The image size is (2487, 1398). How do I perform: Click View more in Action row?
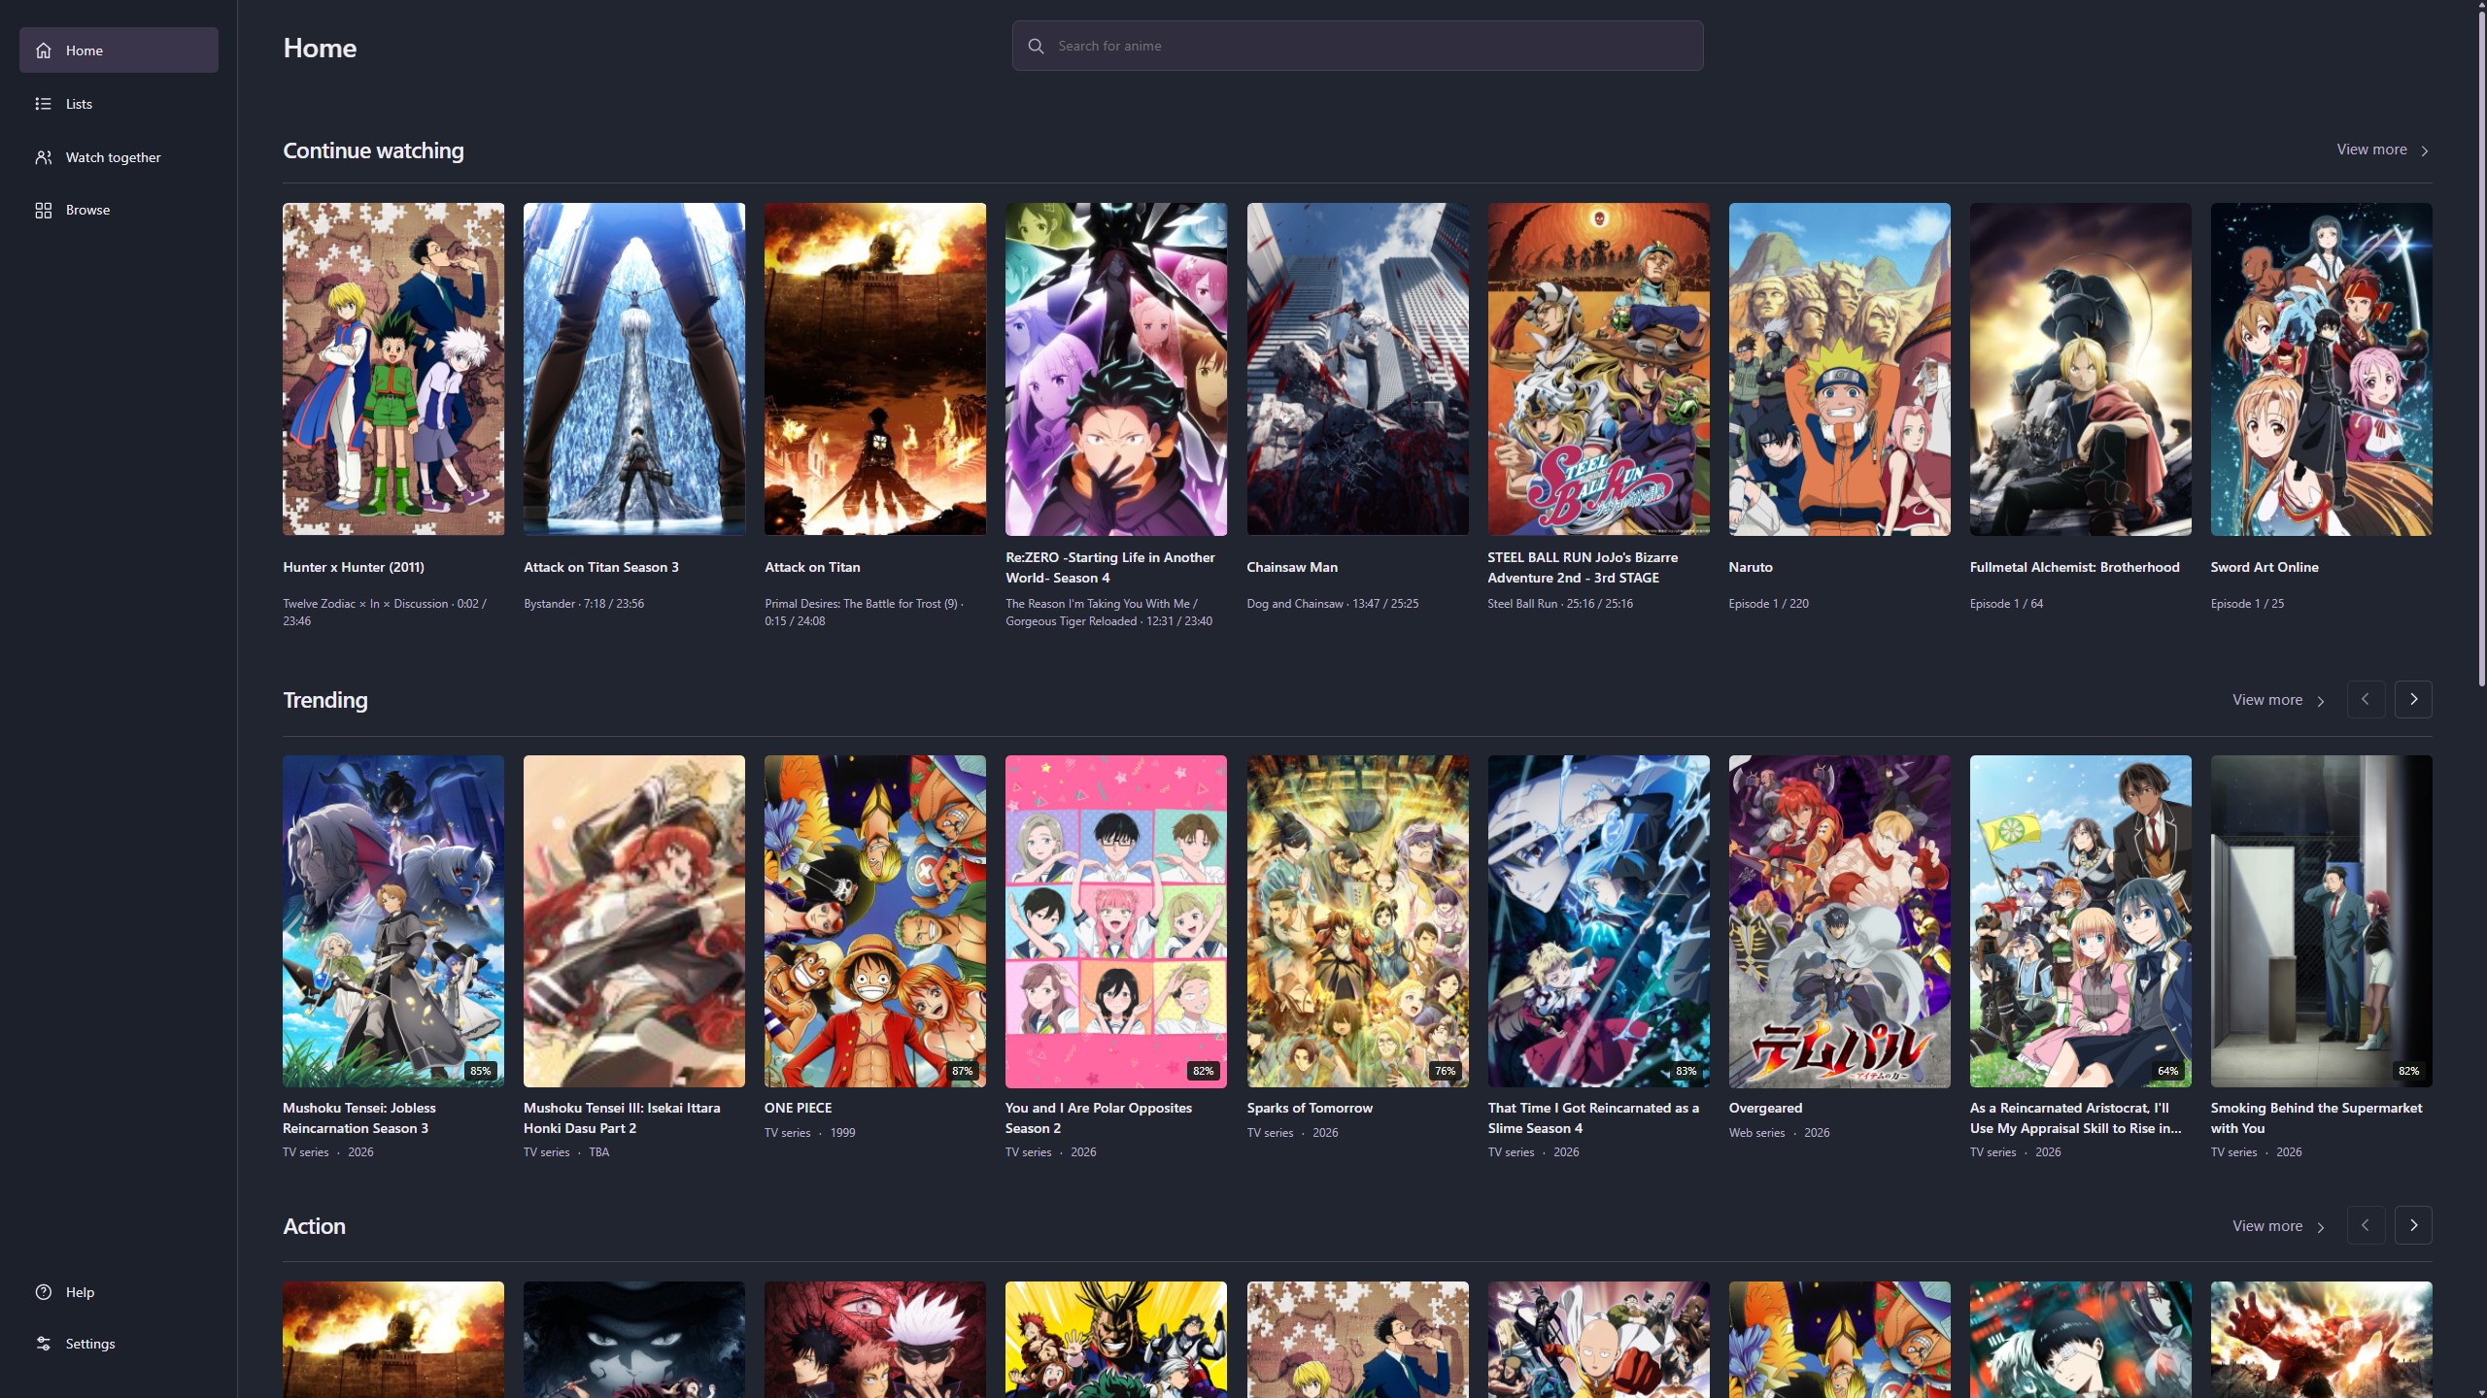[x=2278, y=1226]
